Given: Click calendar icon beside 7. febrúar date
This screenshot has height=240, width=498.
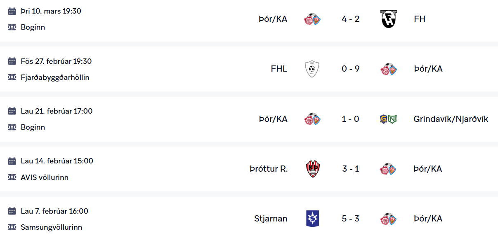Looking at the screenshot, I should click(12, 211).
